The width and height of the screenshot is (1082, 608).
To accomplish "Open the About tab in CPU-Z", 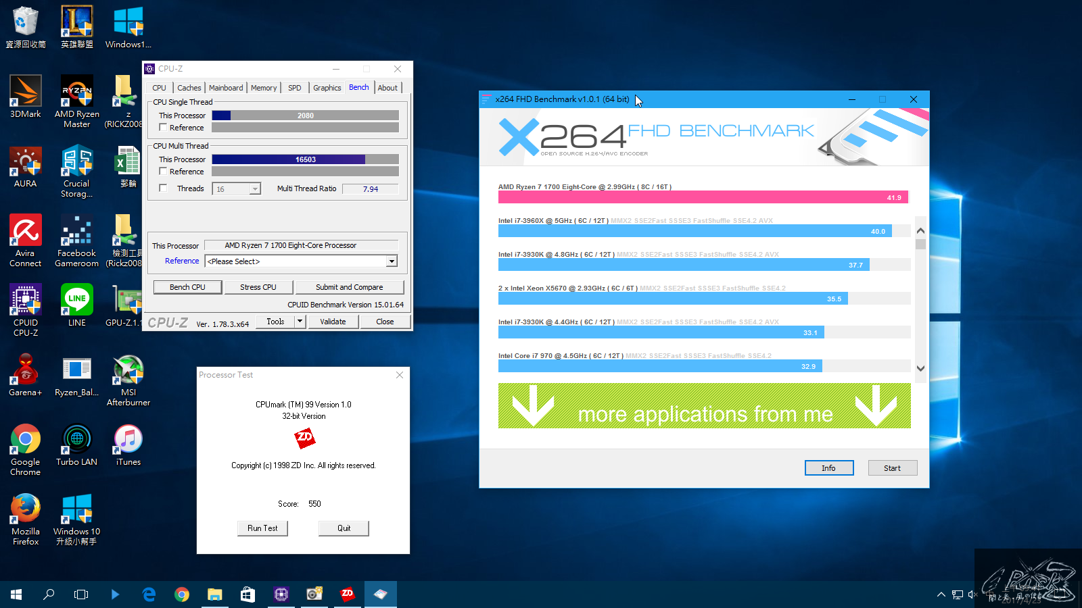I will pos(388,88).
